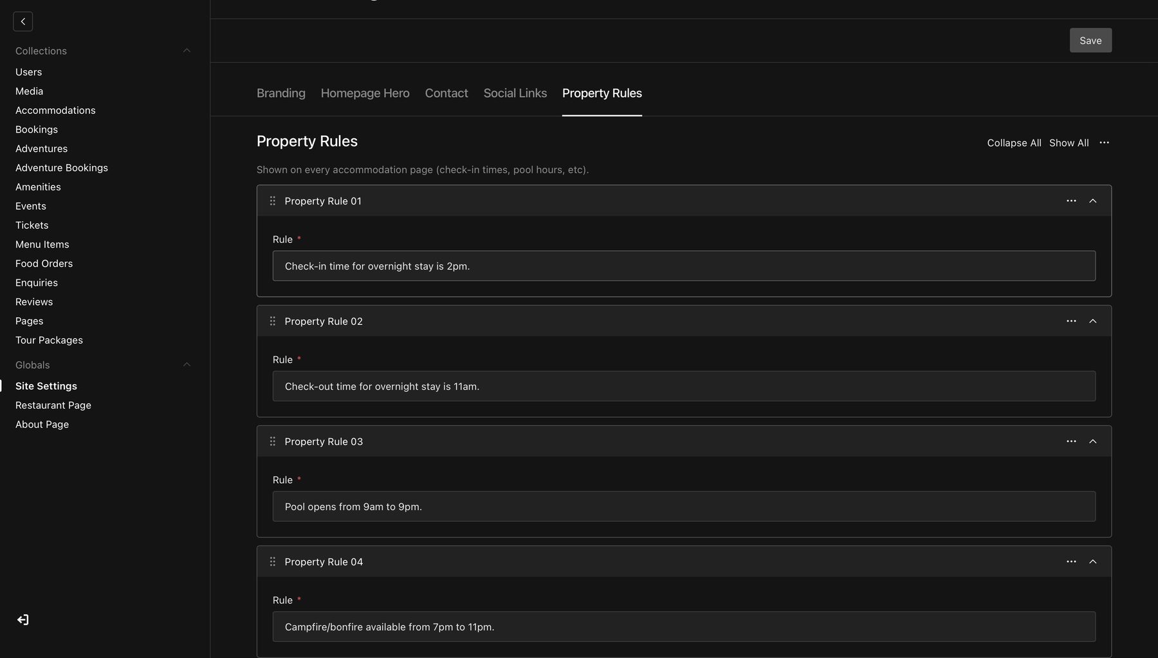Image resolution: width=1158 pixels, height=658 pixels.
Task: Click the logout icon at sidebar bottom
Action: (23, 620)
